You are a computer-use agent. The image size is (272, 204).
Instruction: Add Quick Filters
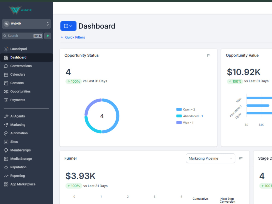pyautogui.click(x=73, y=37)
